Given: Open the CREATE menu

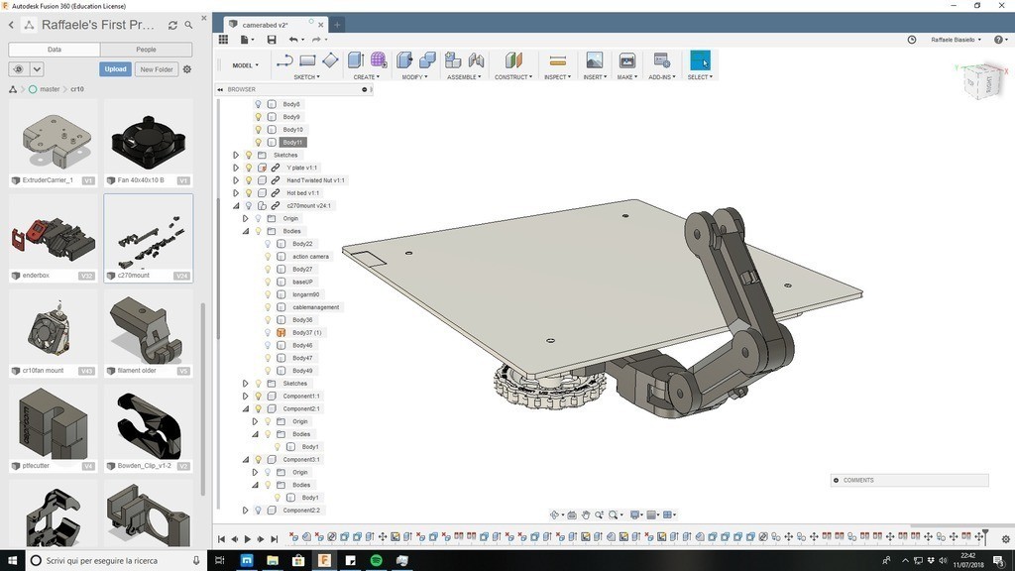Looking at the screenshot, I should (366, 76).
